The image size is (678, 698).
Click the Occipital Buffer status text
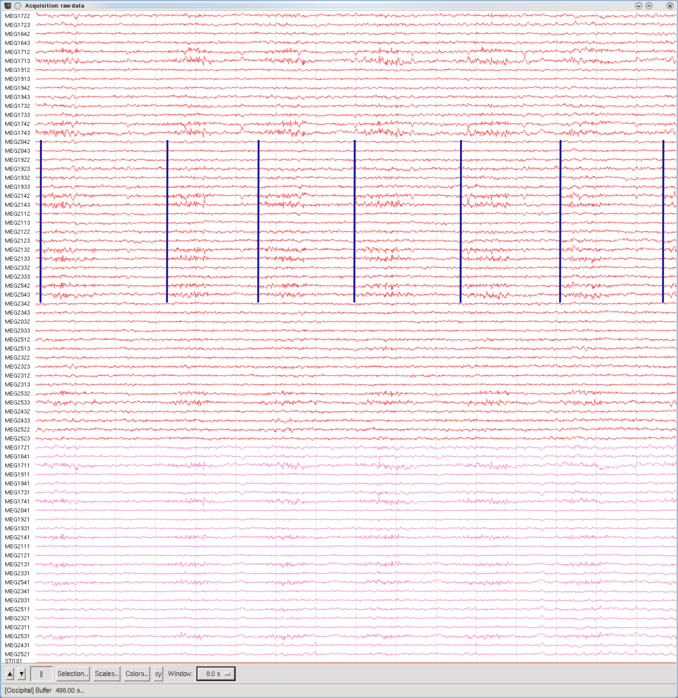(x=44, y=690)
